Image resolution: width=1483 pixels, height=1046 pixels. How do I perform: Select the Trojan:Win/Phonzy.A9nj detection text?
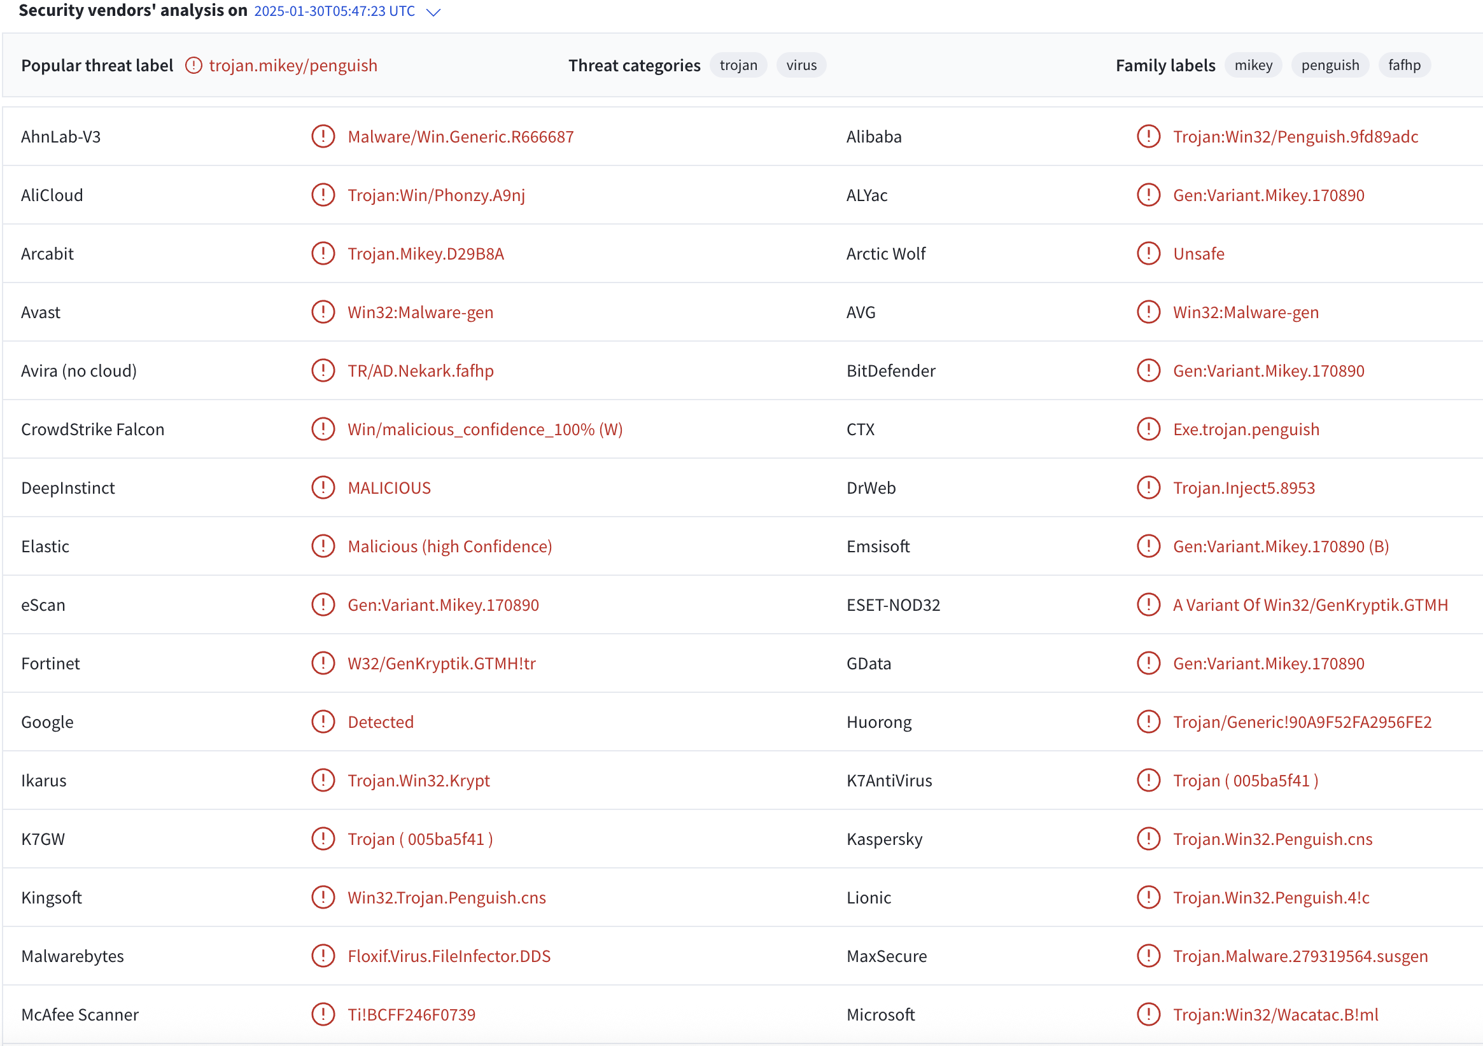(436, 195)
